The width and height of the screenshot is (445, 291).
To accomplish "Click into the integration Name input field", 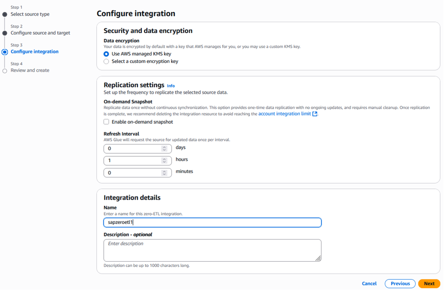I will point(212,222).
